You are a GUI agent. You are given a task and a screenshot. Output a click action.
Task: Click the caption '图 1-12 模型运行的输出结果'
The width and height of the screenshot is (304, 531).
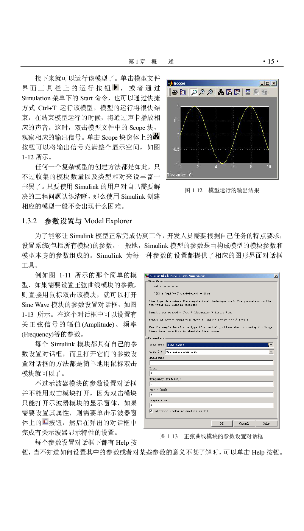(222, 190)
